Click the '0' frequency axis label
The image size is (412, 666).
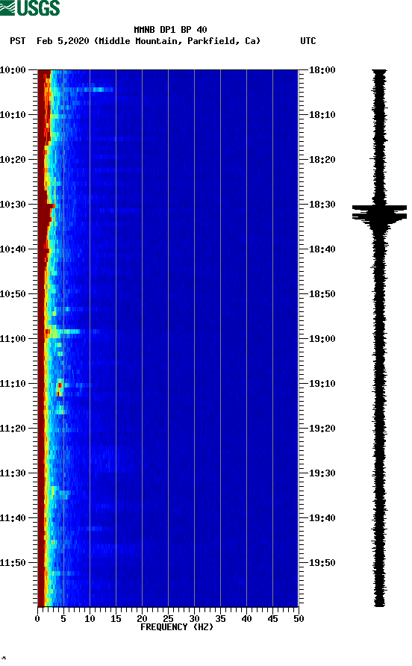coord(37,619)
